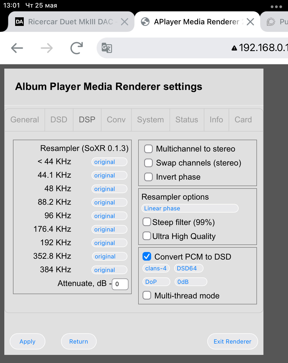Close the Ricercar Duet MkIII DAC tab

tap(124, 22)
